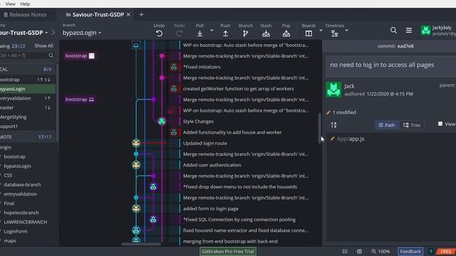Click the Undo icon
Image resolution: width=456 pixels, height=256 pixels.
click(x=159, y=33)
